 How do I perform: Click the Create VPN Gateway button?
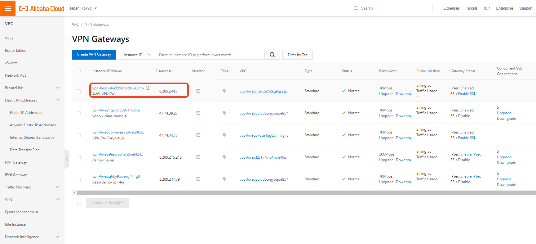click(x=94, y=54)
